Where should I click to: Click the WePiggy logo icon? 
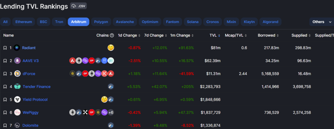coord(17,112)
